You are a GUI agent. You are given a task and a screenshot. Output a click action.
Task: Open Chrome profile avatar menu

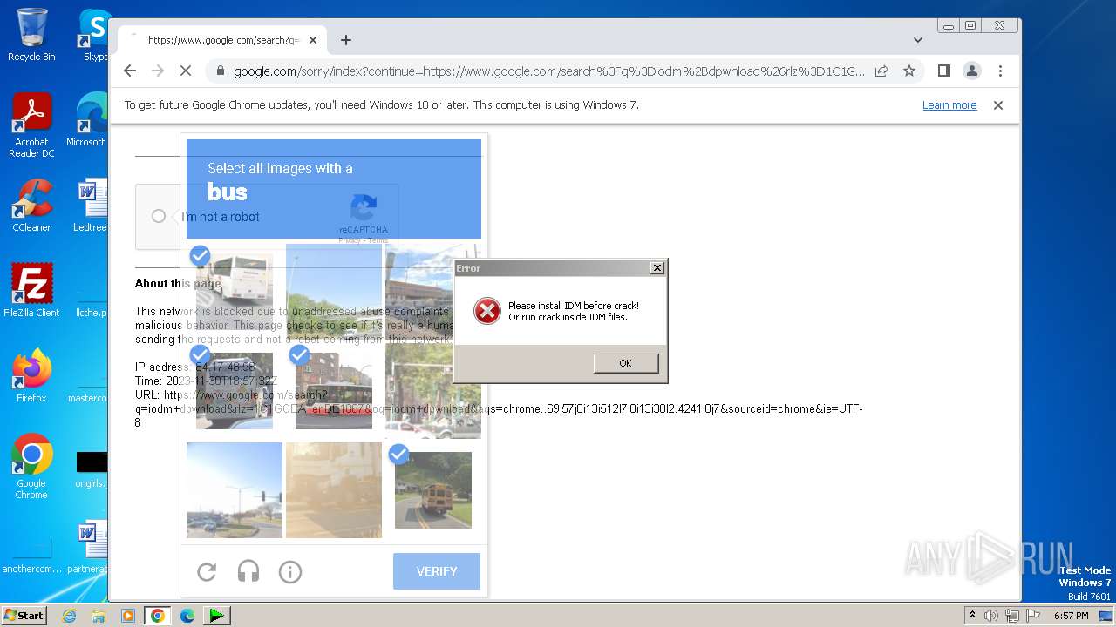[971, 71]
